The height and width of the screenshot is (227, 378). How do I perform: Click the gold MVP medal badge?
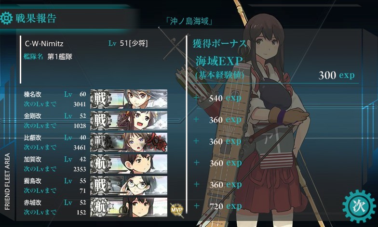click(x=176, y=209)
